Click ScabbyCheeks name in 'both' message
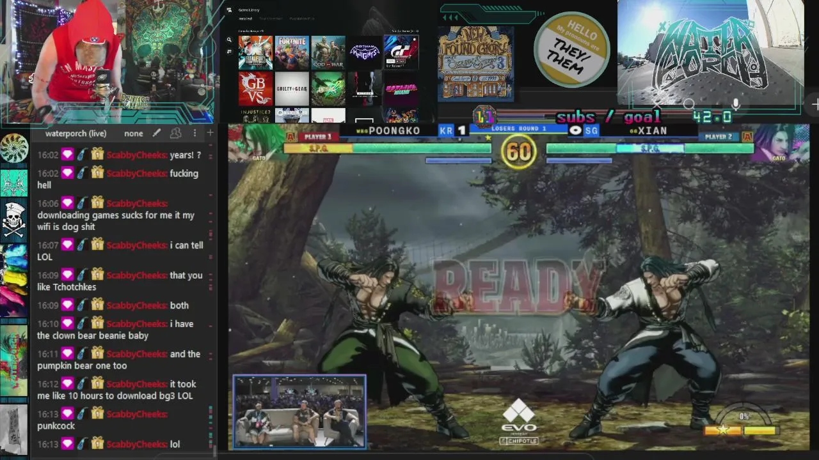819x460 pixels. pos(137,305)
